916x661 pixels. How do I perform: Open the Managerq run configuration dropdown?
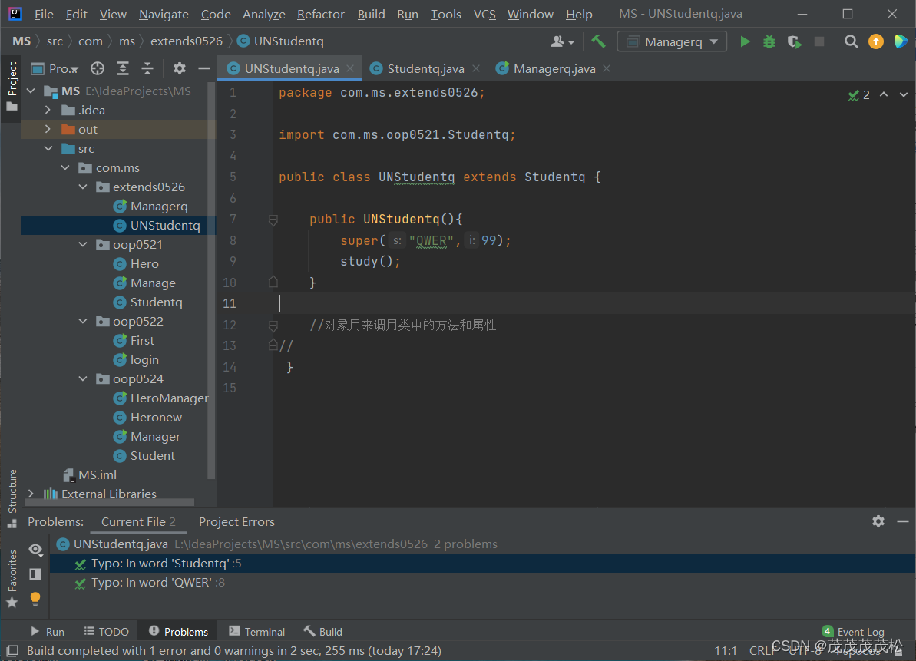(672, 41)
